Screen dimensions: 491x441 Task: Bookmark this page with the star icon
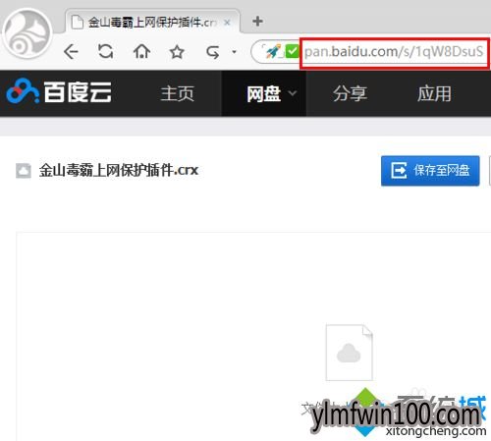pyautogui.click(x=177, y=52)
